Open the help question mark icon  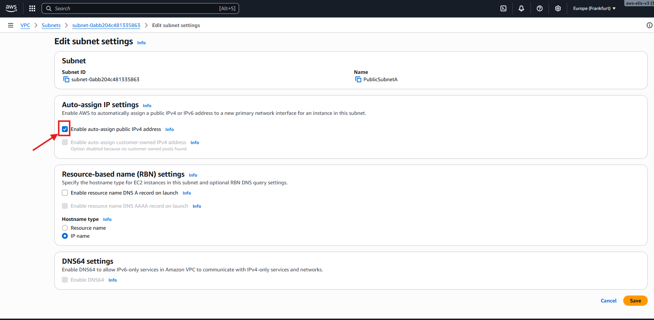point(539,8)
